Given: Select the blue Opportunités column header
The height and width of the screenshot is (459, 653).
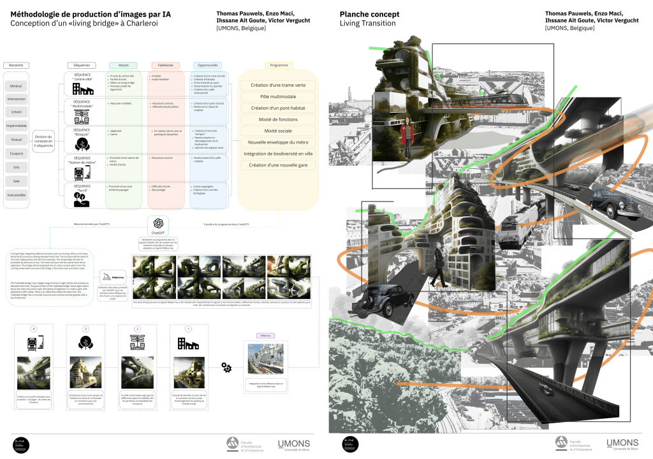Looking at the screenshot, I should (x=207, y=65).
